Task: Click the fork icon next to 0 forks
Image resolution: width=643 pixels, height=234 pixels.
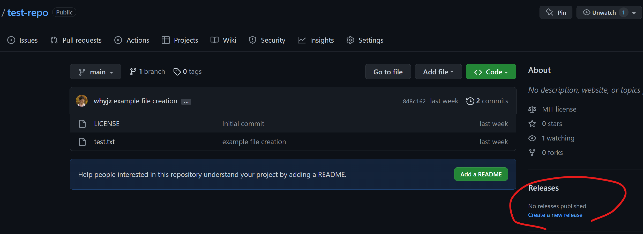Action: 532,153
